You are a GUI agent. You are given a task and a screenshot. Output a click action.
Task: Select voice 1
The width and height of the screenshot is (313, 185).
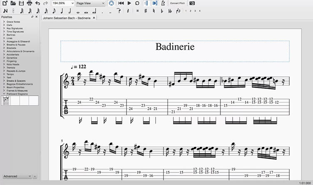click(186, 11)
